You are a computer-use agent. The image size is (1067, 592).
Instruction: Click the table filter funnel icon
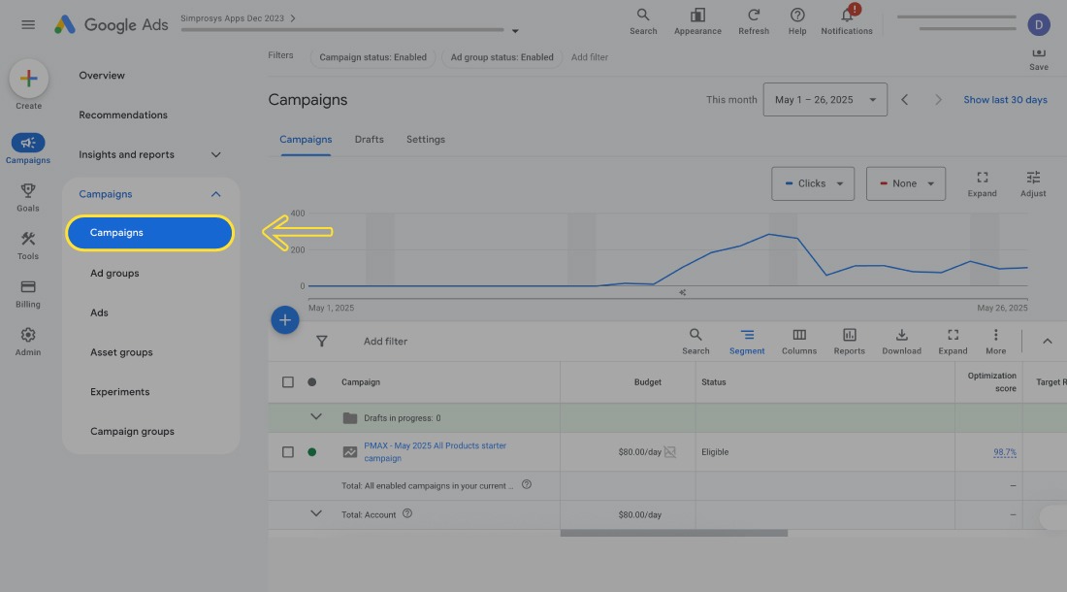(x=322, y=341)
